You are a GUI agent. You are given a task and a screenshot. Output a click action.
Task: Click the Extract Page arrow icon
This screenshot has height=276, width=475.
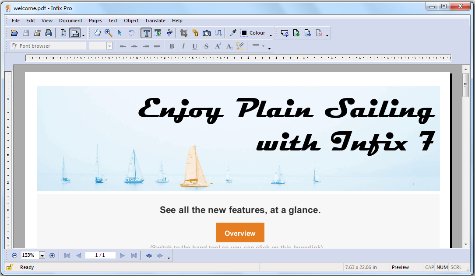pos(308,33)
